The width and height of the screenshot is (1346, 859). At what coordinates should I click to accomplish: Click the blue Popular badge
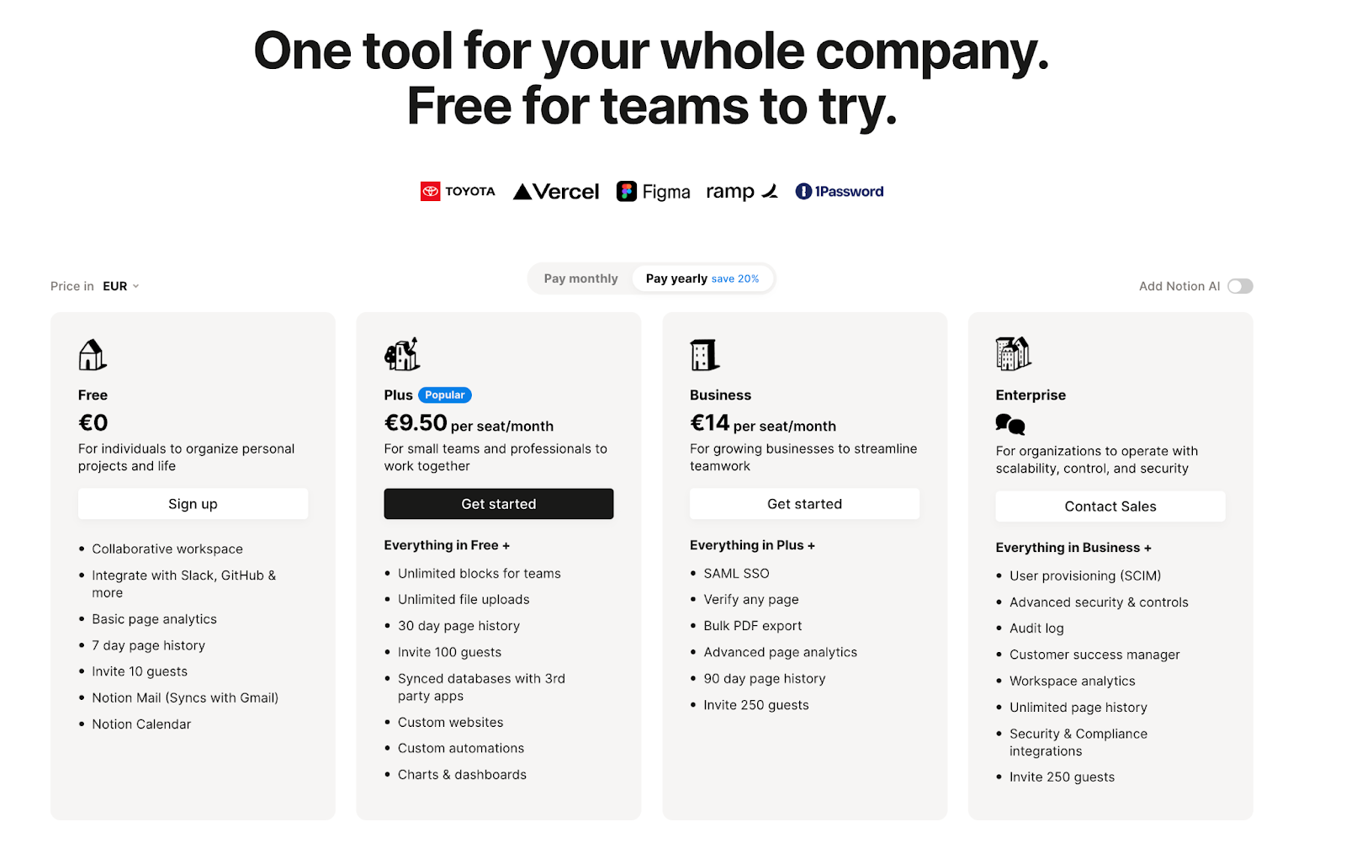point(445,395)
